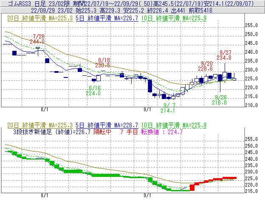Click the 9/20 228.6 high label

[x=206, y=66]
